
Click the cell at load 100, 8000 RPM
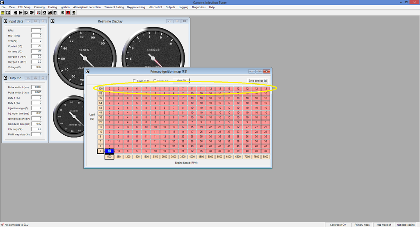(x=265, y=89)
